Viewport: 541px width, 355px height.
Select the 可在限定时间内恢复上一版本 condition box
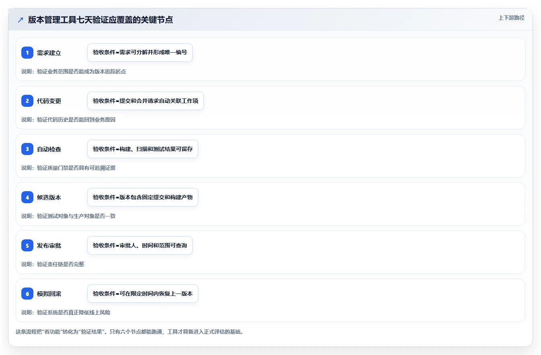click(x=143, y=294)
